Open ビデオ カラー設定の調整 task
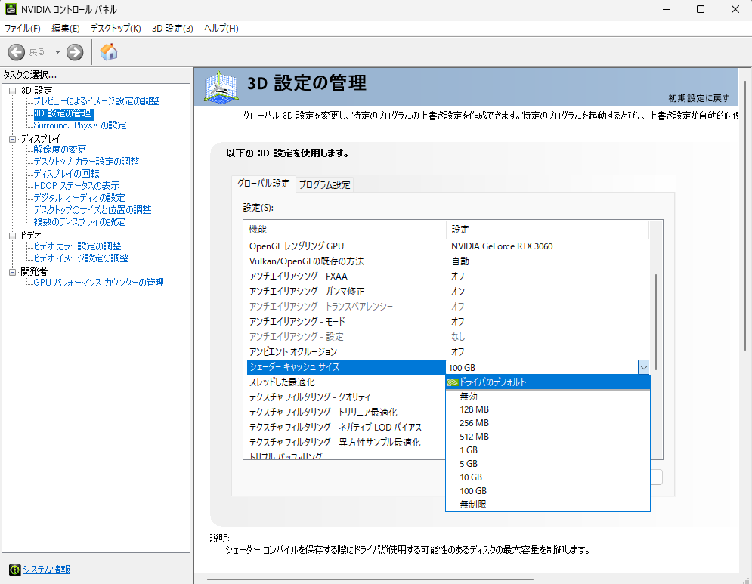This screenshot has width=752, height=584. point(77,246)
